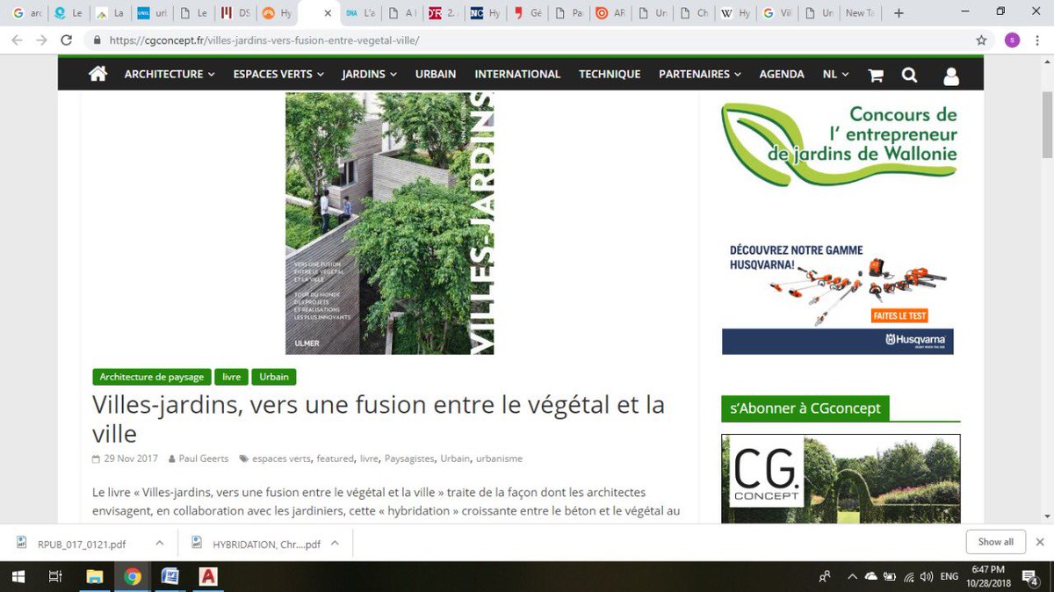The width and height of the screenshot is (1054, 592).
Task: Open author link Paul Geerts
Action: (x=203, y=458)
